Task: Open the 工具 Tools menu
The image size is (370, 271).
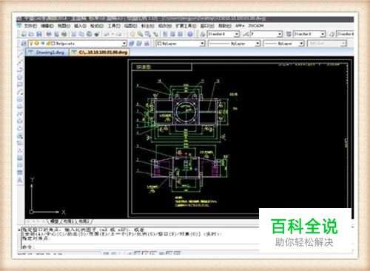Action: (114, 26)
